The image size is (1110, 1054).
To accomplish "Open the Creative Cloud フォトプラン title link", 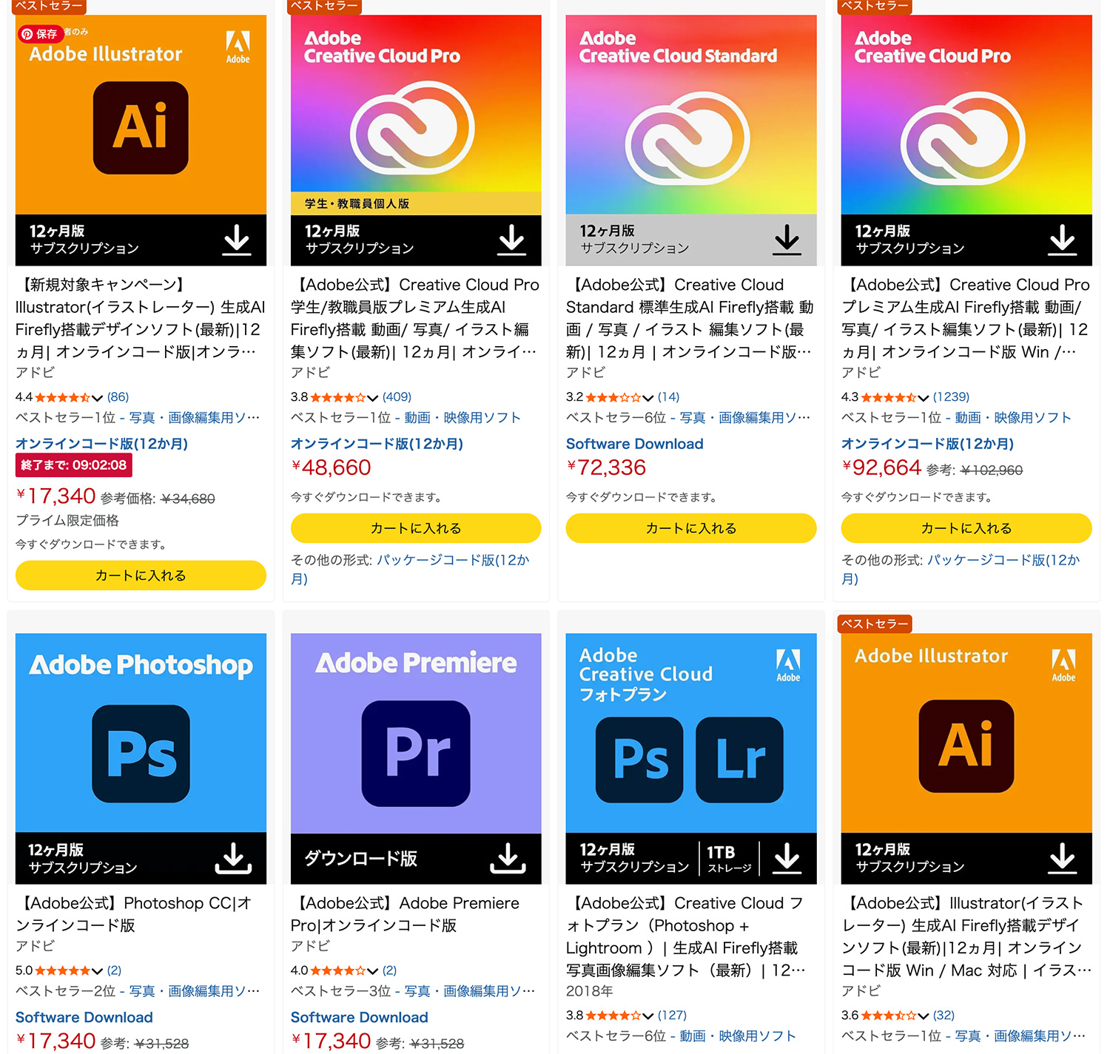I will click(x=687, y=936).
